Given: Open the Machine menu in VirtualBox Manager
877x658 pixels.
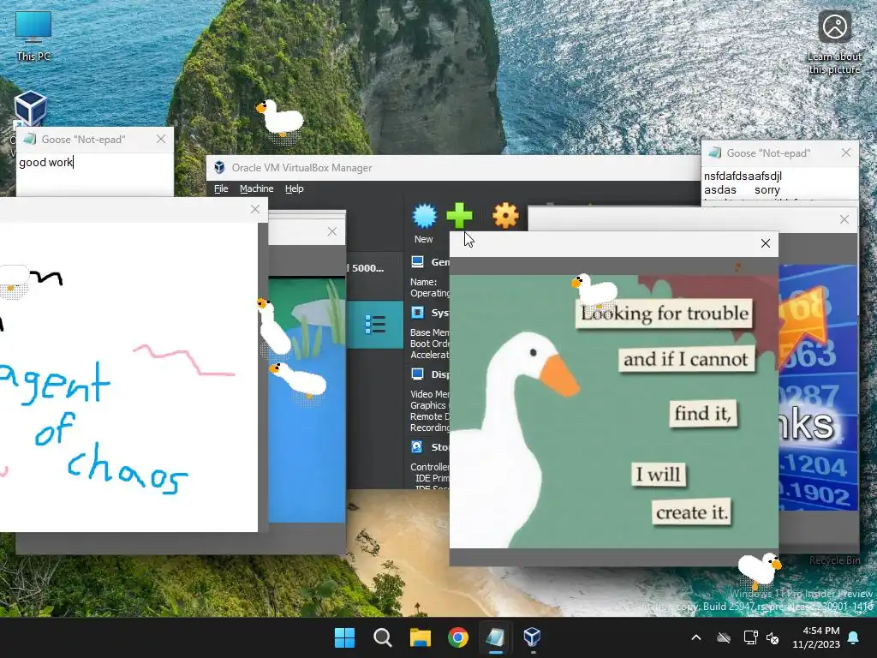Looking at the screenshot, I should [x=257, y=188].
